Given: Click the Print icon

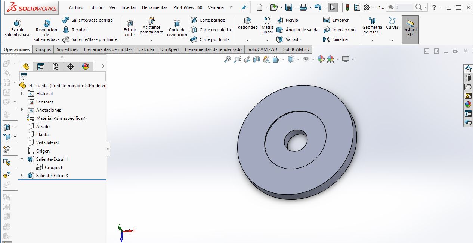Looking at the screenshot, I should (303, 7).
